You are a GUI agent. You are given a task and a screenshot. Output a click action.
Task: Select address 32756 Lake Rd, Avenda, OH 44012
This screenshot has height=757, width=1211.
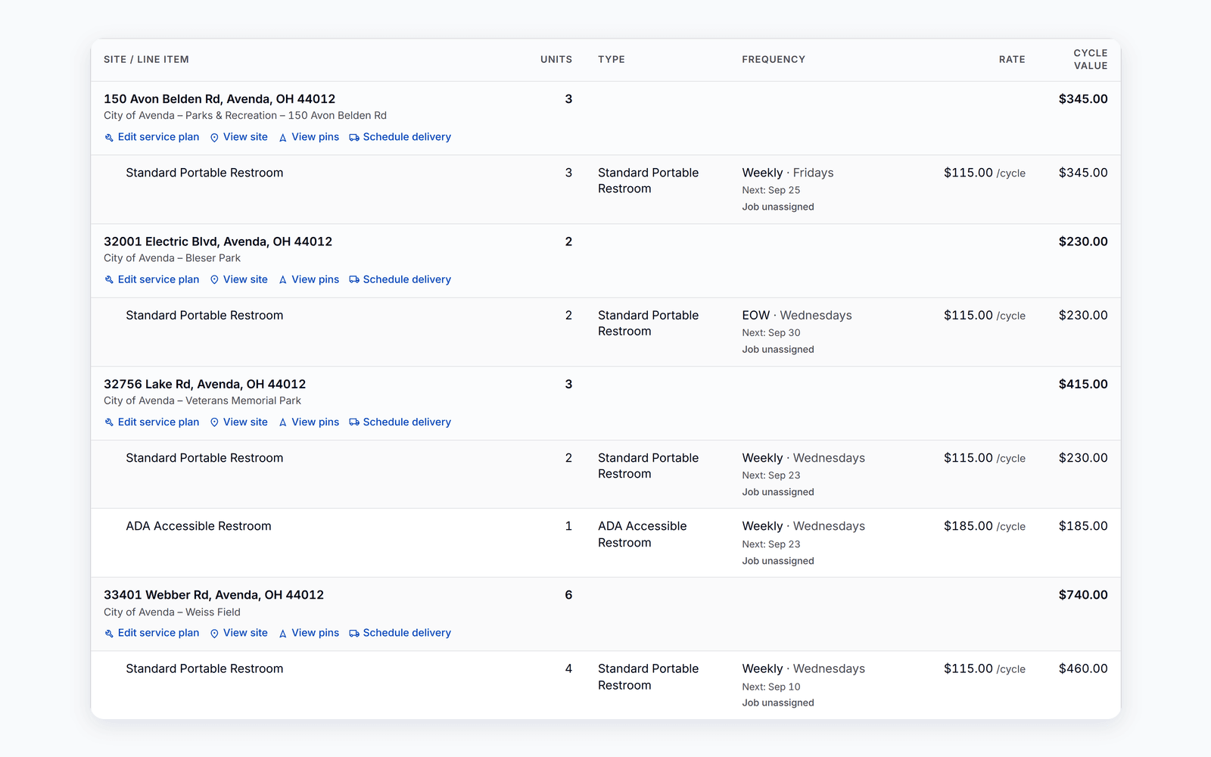205,384
